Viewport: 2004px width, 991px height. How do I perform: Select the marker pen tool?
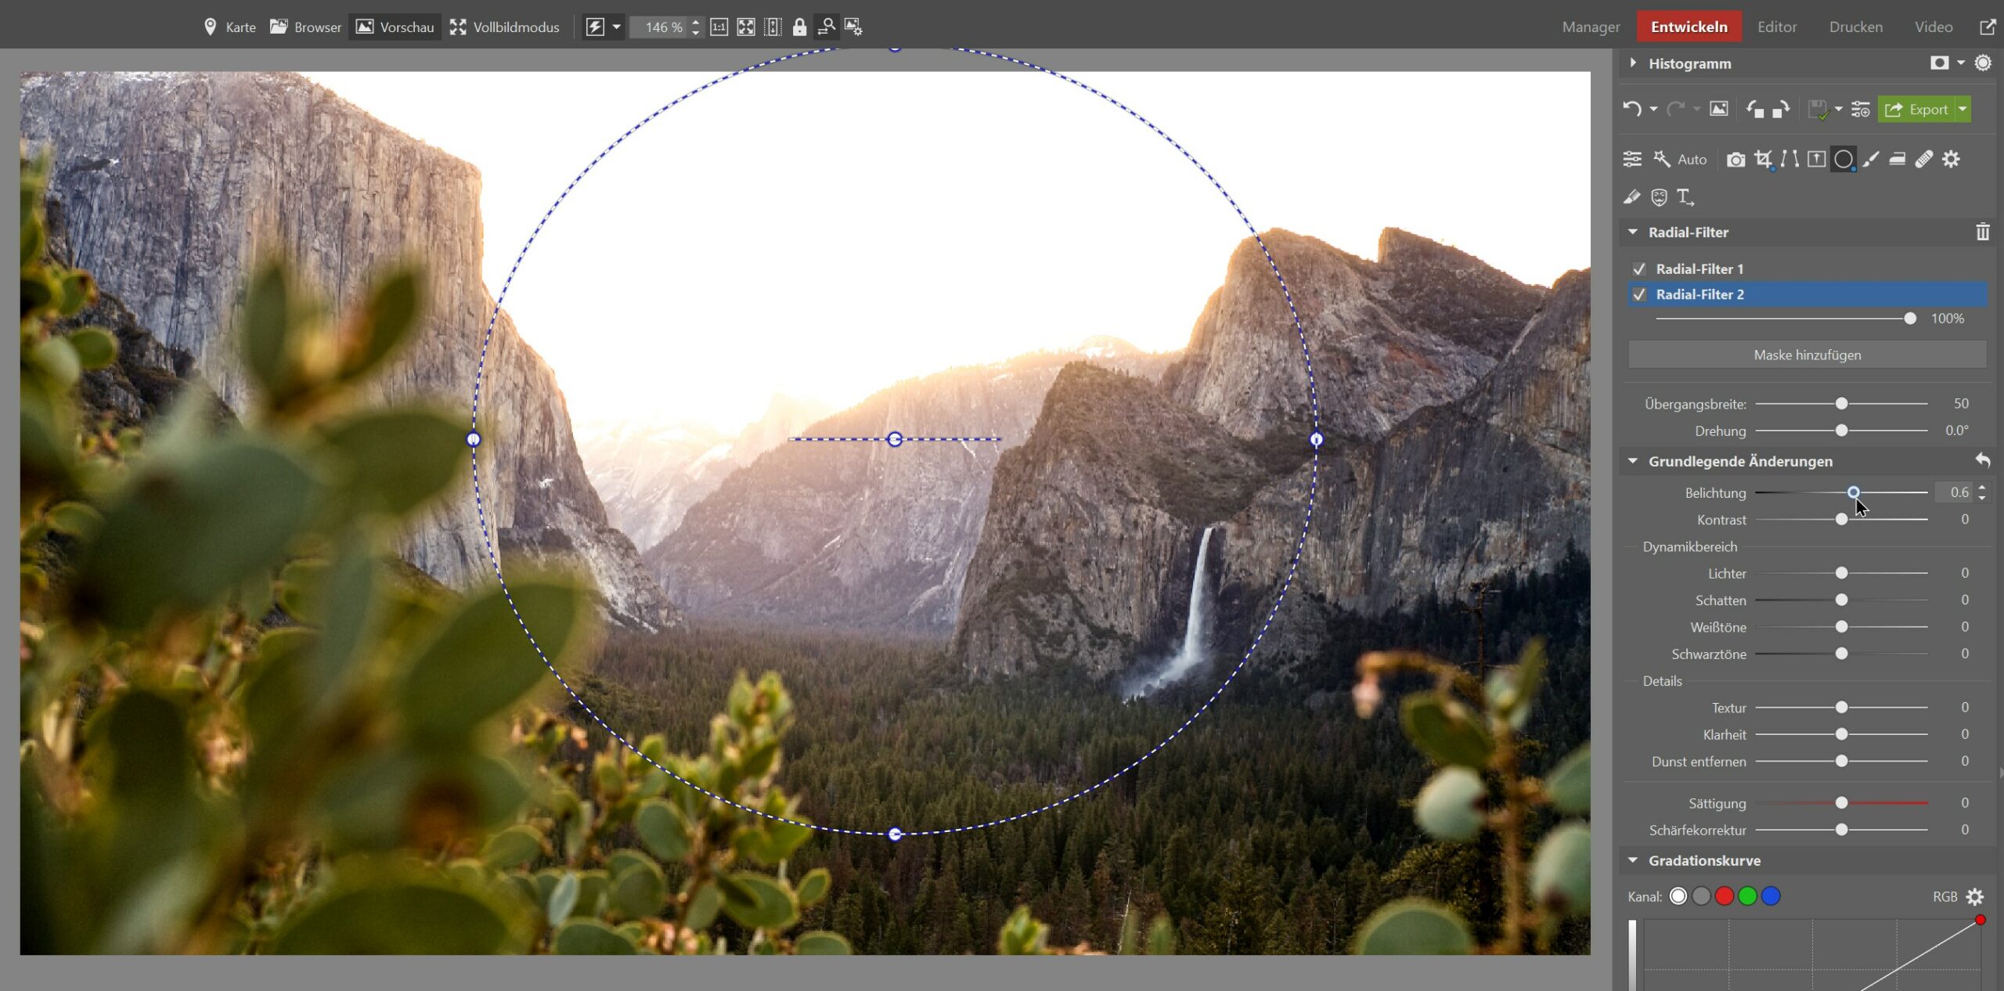1632,197
